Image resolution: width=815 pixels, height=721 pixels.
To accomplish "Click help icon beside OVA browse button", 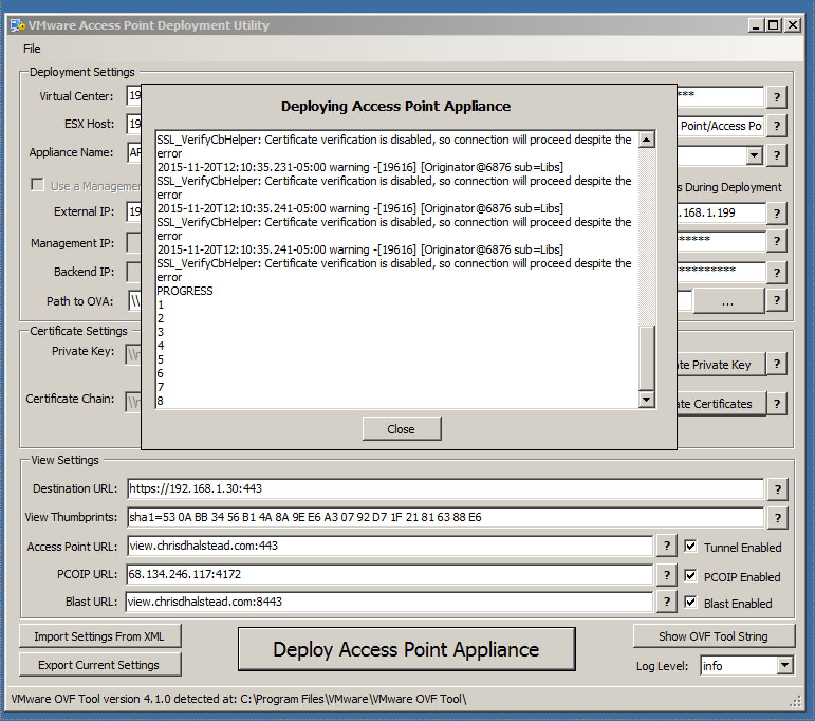I will point(776,300).
